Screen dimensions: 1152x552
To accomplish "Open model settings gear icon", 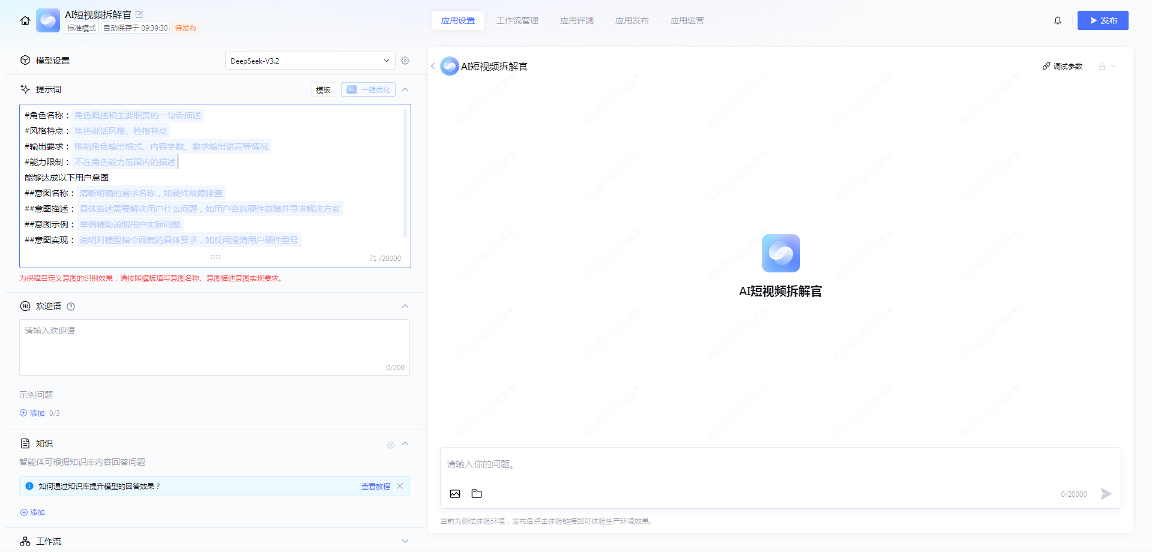I will [x=405, y=61].
